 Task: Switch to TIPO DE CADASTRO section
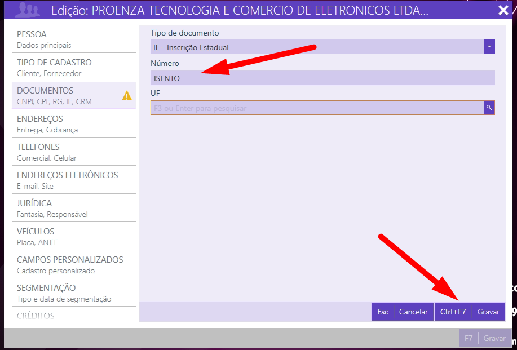pyautogui.click(x=73, y=68)
